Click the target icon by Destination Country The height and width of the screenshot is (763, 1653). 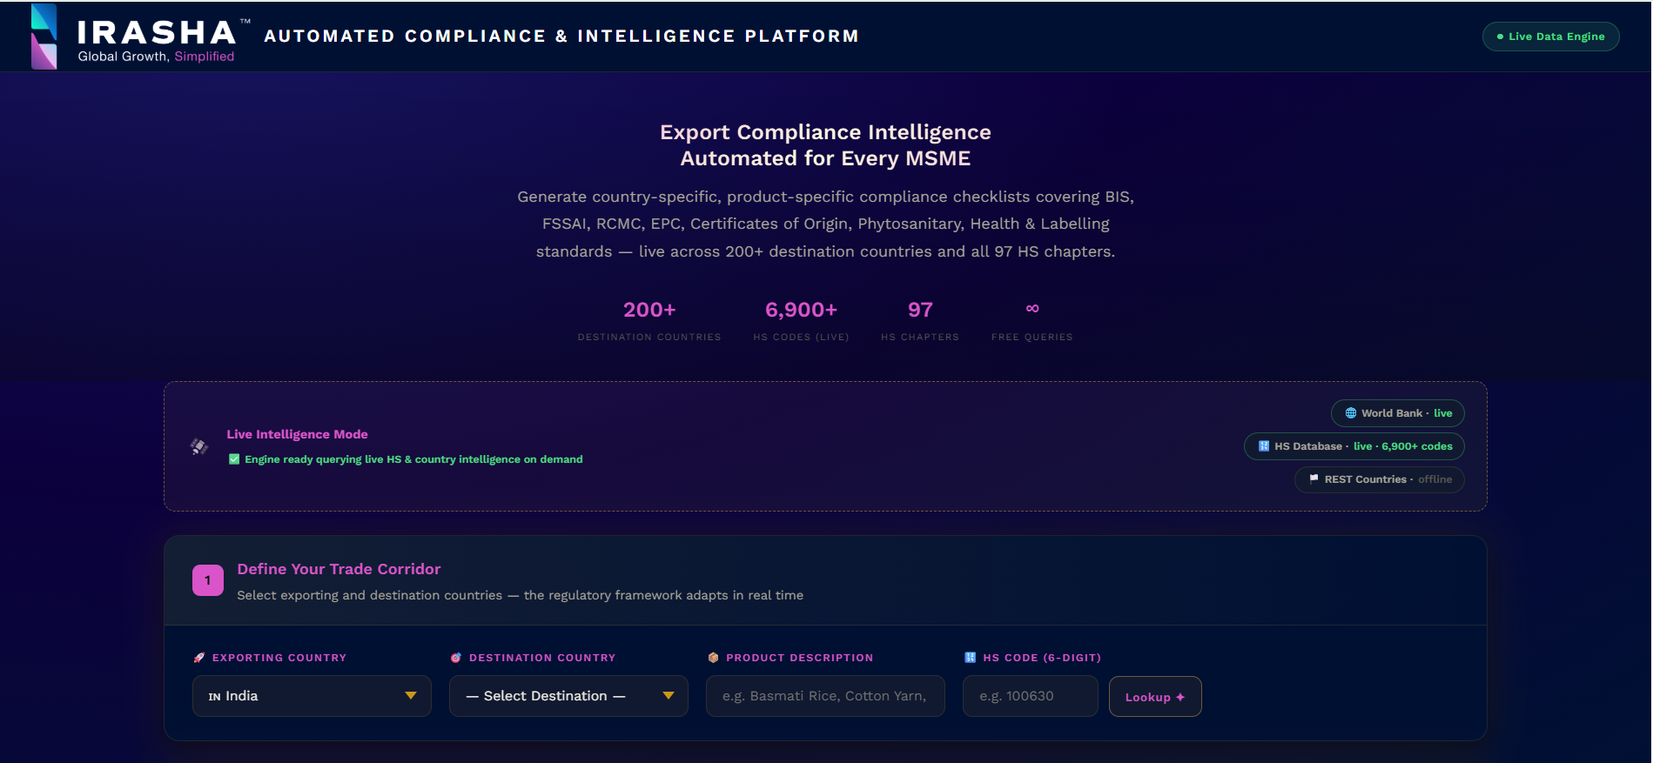(x=456, y=658)
